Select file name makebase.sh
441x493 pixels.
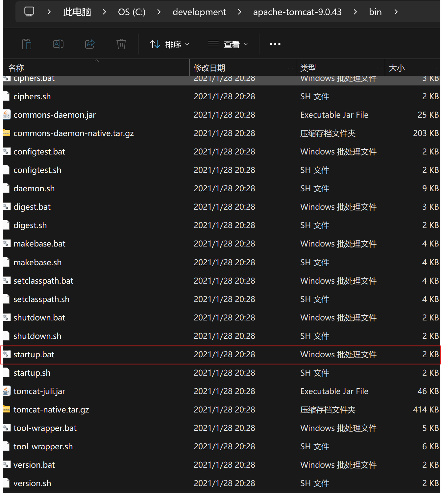pos(37,262)
